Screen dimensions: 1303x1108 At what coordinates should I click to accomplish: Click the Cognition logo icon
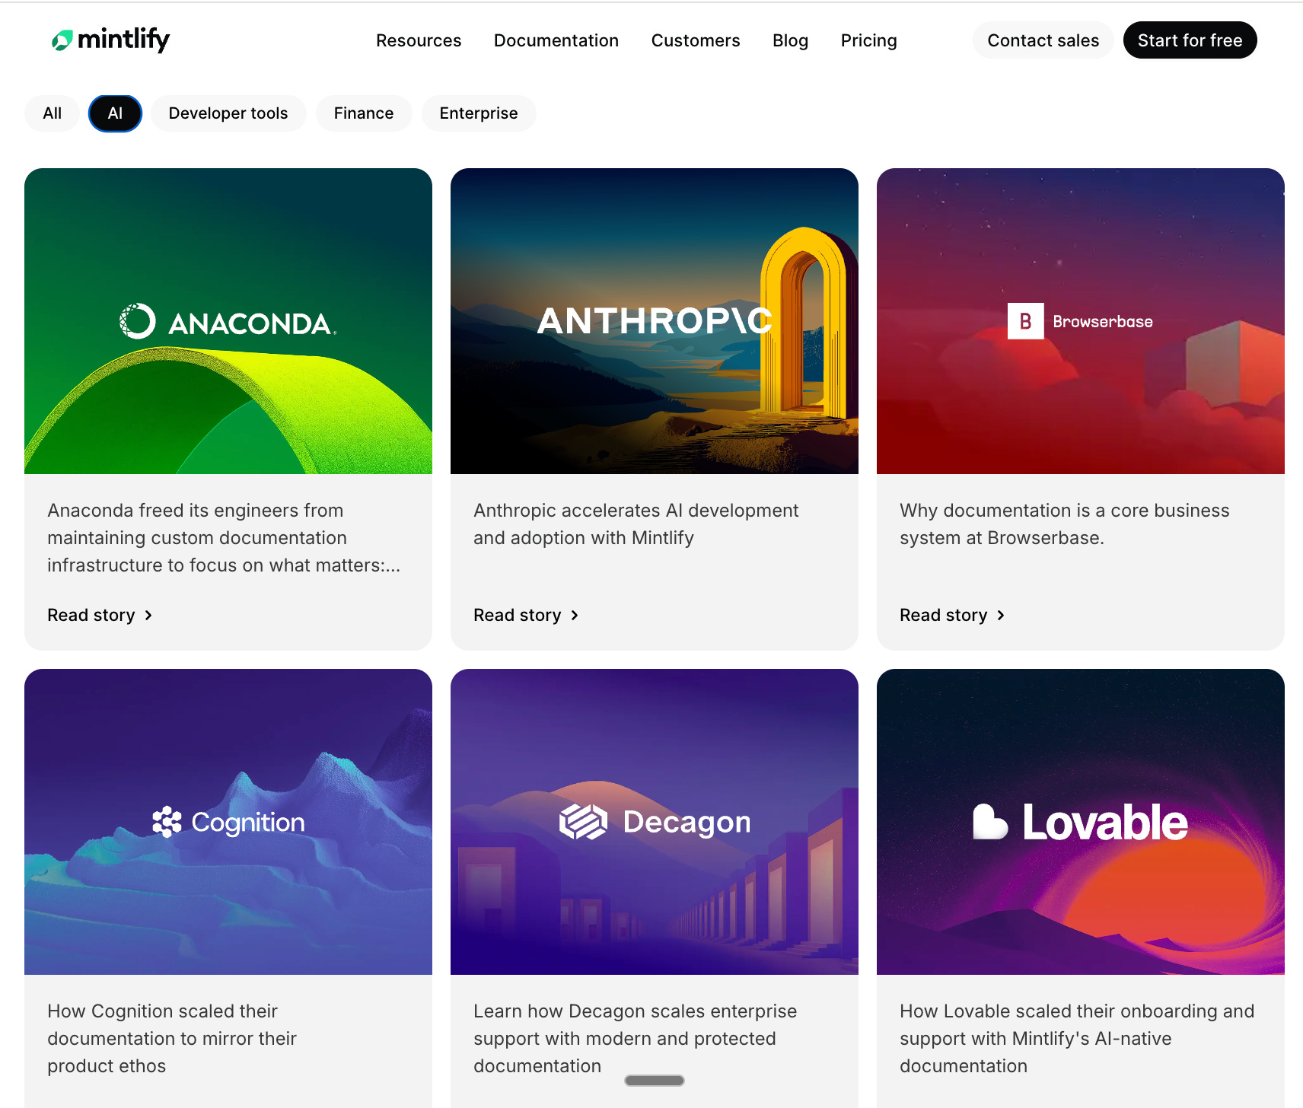coord(167,822)
